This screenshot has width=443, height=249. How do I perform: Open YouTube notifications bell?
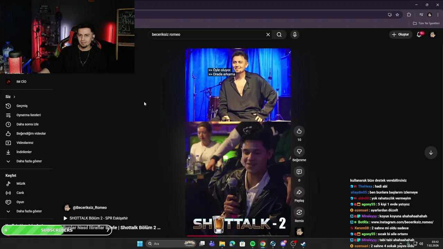pos(419,35)
